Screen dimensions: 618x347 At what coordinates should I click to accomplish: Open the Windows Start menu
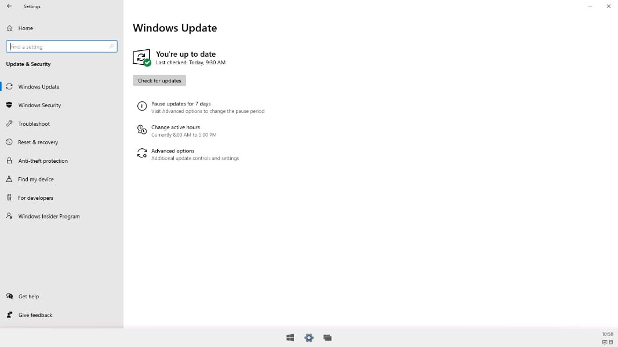pos(290,338)
